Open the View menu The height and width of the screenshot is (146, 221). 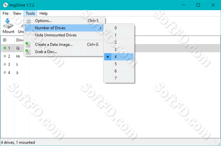pos(17,13)
